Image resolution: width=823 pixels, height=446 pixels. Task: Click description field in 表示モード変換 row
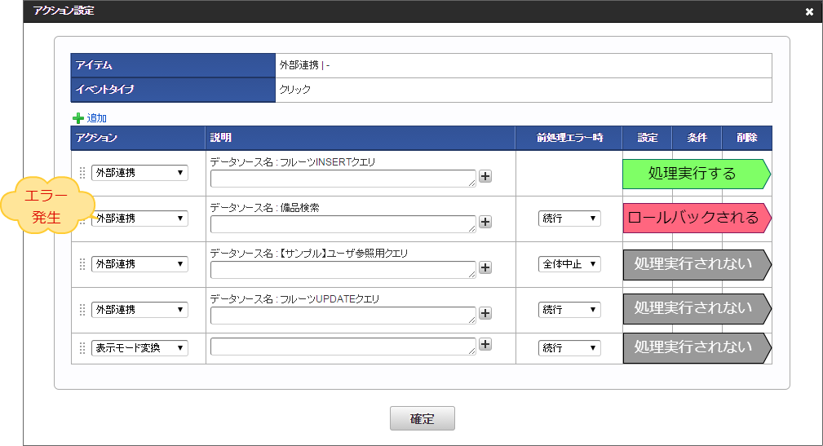click(x=343, y=347)
